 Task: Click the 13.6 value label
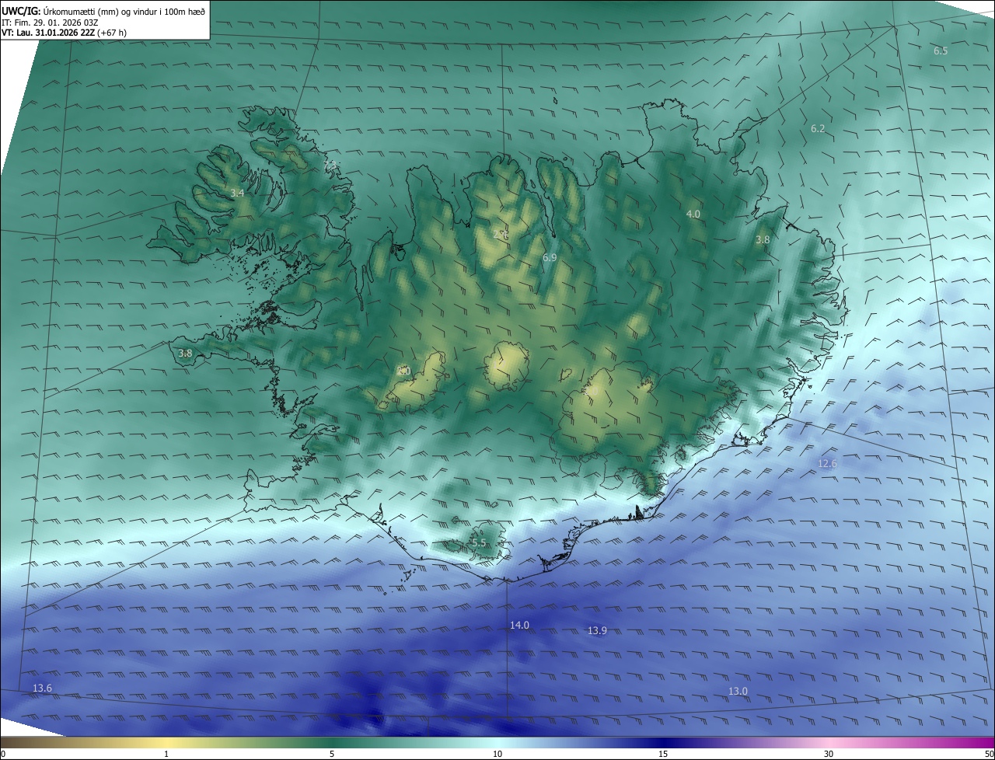pos(42,689)
